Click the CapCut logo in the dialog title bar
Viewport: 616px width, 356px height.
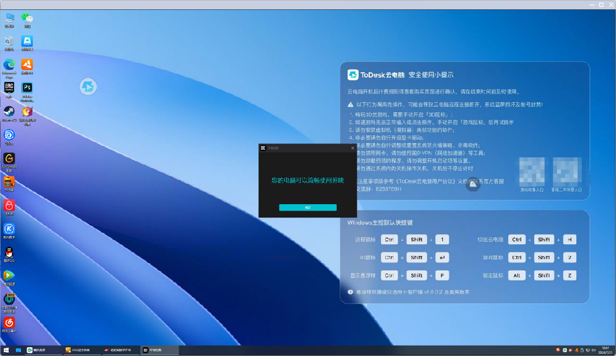pyautogui.click(x=263, y=148)
